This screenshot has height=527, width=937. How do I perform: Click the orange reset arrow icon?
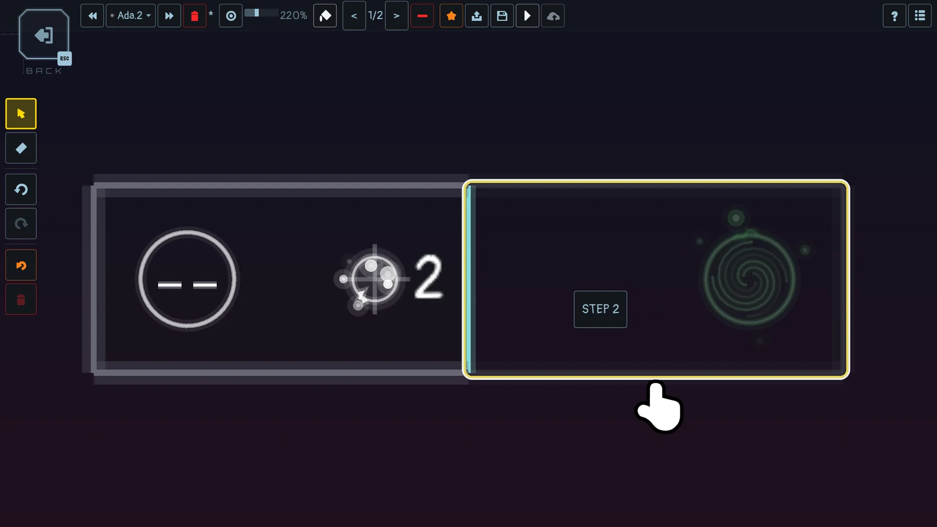[x=21, y=265]
